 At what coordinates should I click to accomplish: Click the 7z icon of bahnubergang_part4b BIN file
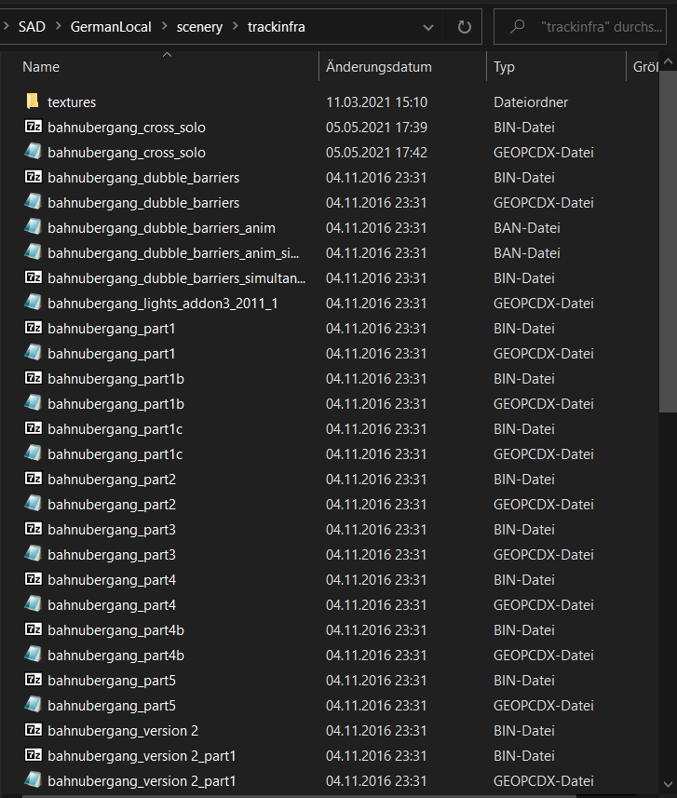[x=34, y=629]
